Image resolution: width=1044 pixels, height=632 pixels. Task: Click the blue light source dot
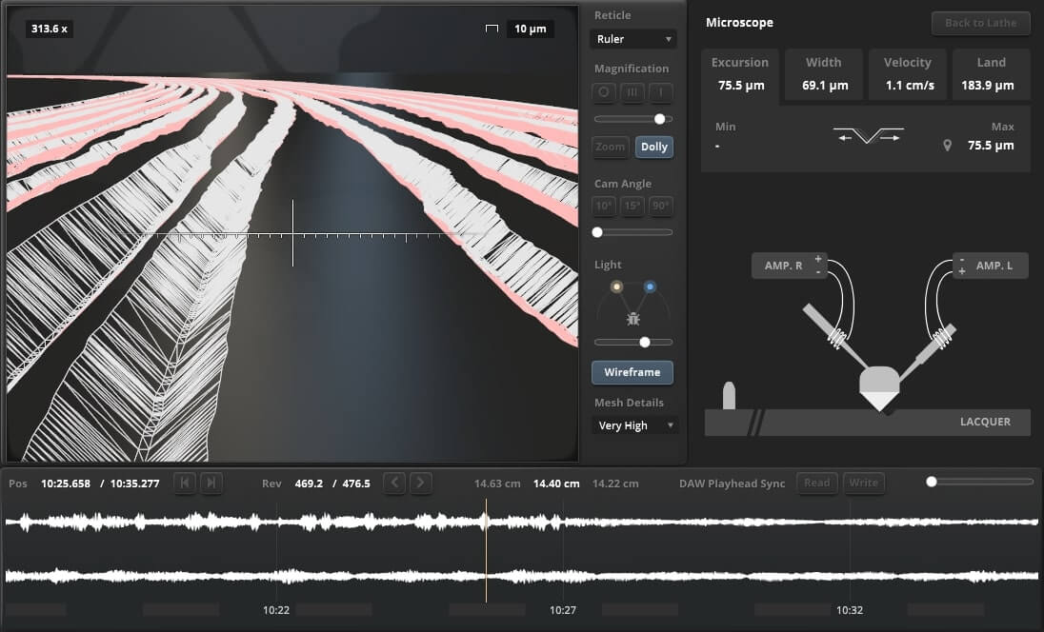click(650, 286)
